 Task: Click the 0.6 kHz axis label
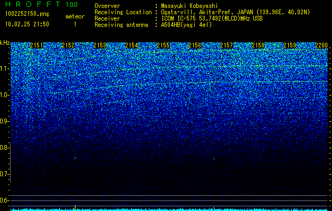4,200
